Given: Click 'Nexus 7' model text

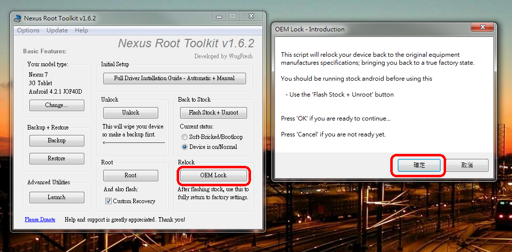Looking at the screenshot, I should [x=38, y=75].
